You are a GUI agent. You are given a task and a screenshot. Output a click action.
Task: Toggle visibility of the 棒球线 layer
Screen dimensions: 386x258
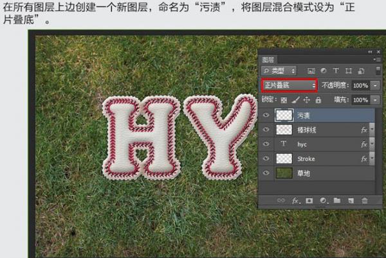[266, 130]
